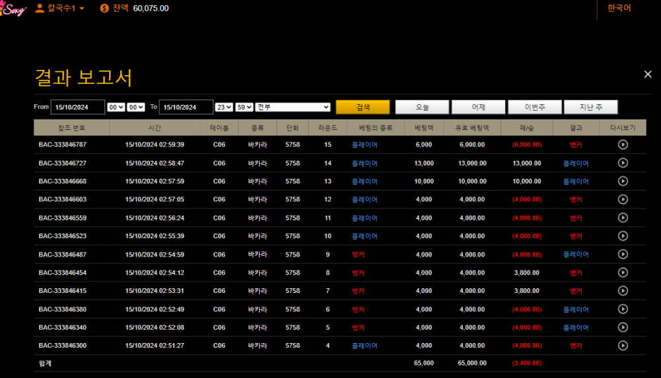Filter results by 어제 yesterday
Screen dimensions: 661x378
[x=478, y=107]
